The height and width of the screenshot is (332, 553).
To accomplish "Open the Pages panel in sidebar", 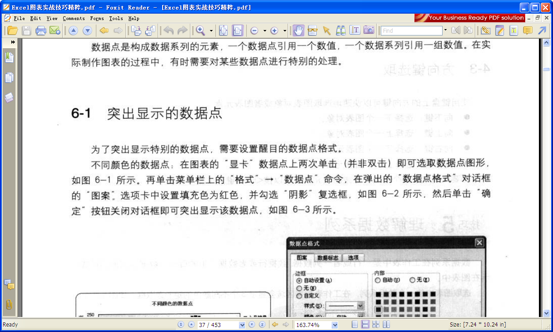I will pos(9,77).
